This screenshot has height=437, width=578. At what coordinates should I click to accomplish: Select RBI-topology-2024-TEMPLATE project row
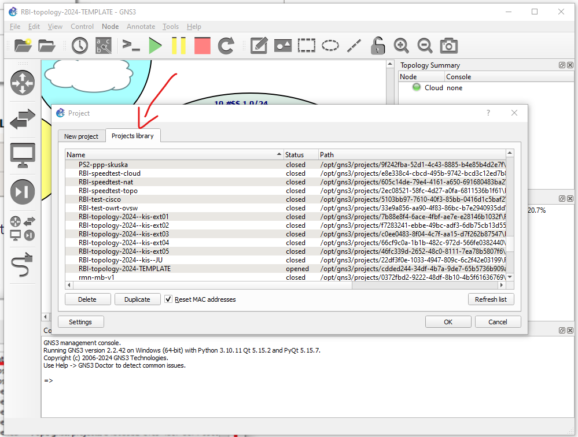286,269
